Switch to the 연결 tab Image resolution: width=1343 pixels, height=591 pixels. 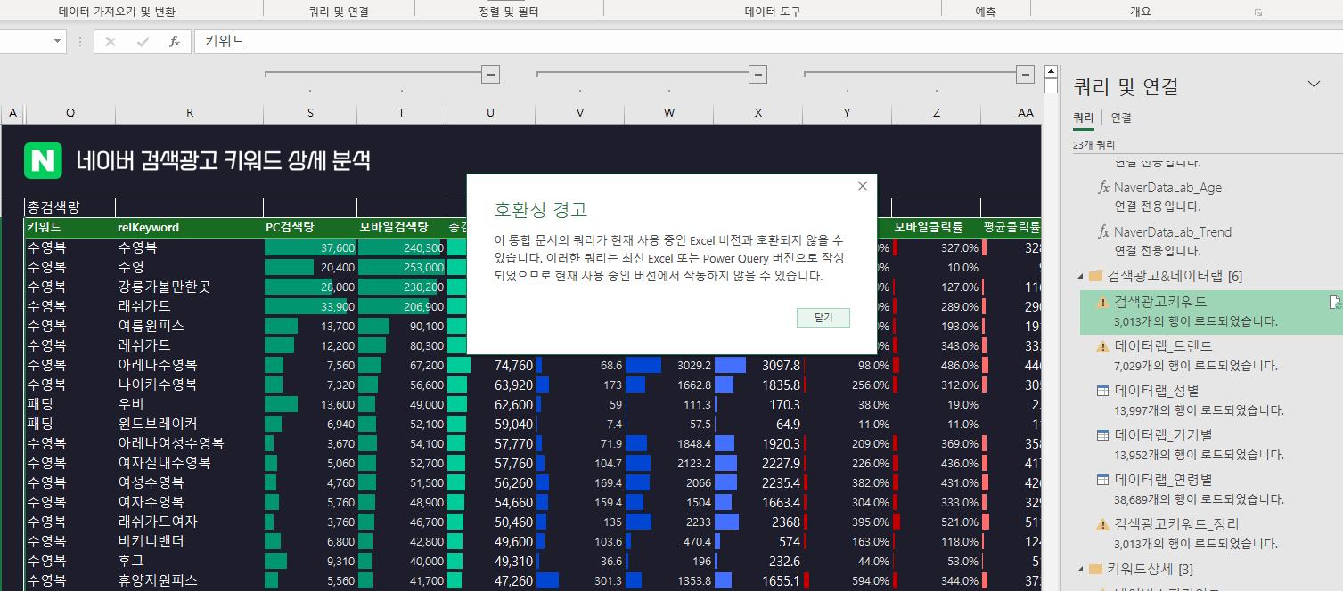(1120, 117)
